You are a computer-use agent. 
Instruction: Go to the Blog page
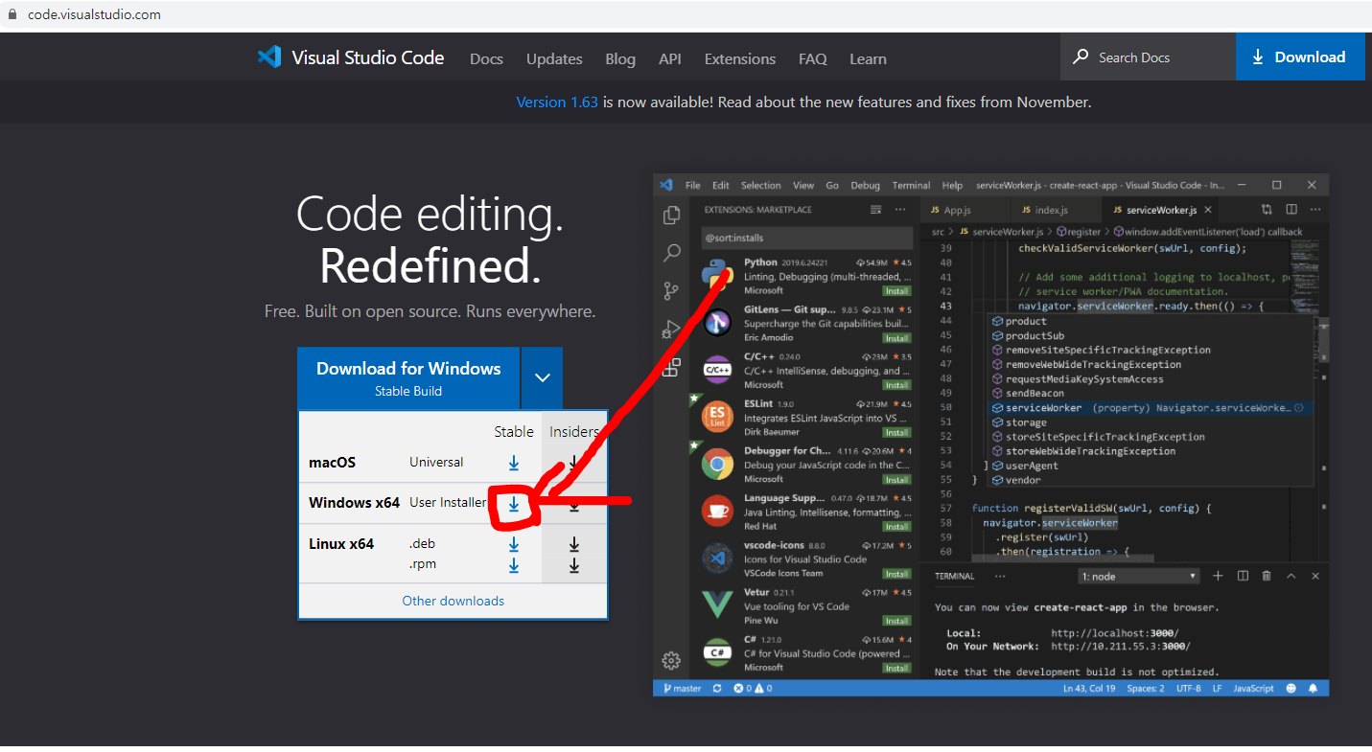620,58
